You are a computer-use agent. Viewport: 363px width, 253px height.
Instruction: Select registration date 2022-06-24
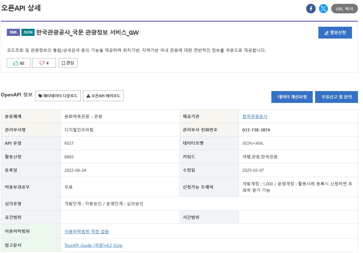[75, 170]
